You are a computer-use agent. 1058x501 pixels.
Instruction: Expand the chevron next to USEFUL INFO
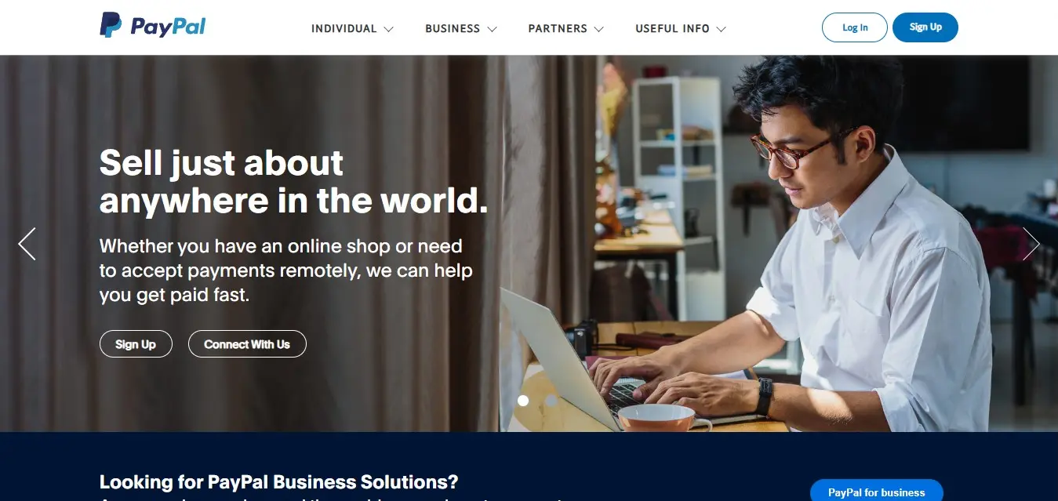pyautogui.click(x=721, y=29)
